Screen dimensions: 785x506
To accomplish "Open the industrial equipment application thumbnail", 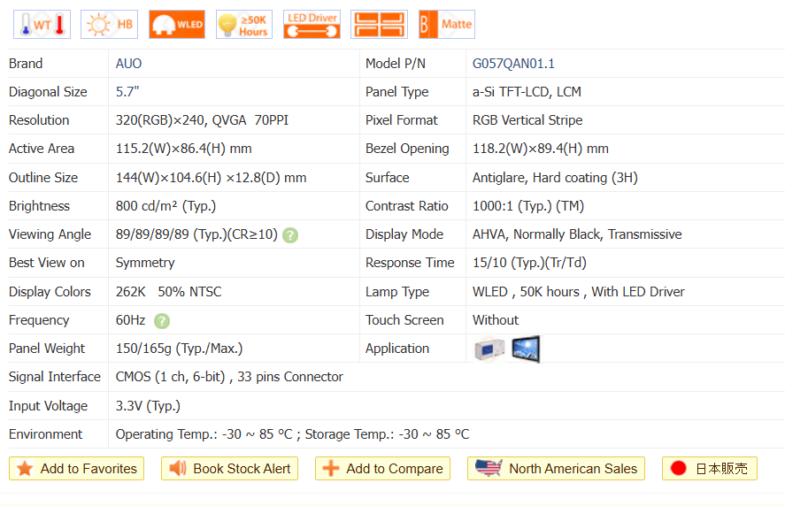I will click(489, 349).
